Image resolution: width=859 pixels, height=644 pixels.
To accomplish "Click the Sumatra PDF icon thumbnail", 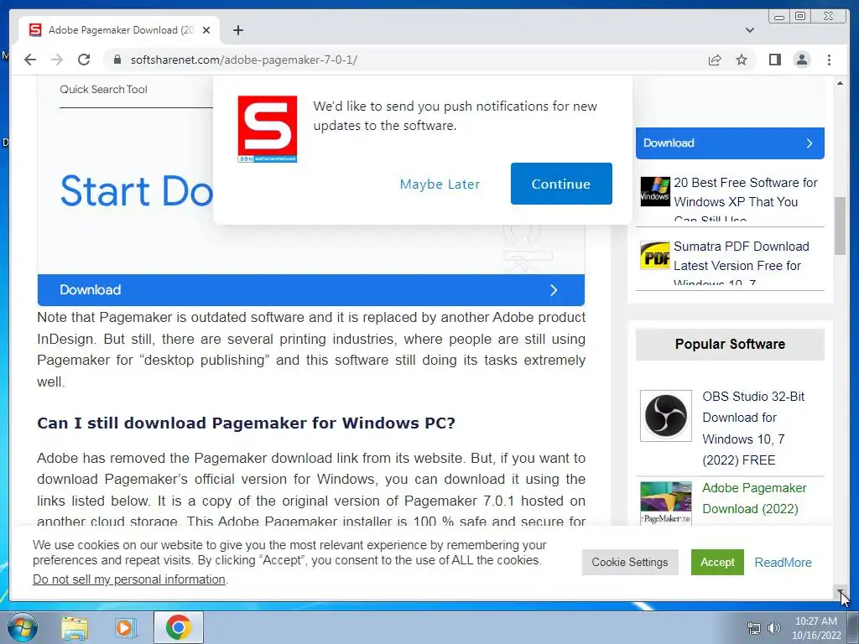I will point(655,256).
